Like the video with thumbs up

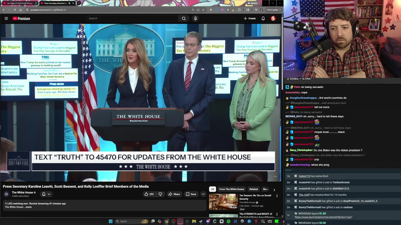click(149, 194)
